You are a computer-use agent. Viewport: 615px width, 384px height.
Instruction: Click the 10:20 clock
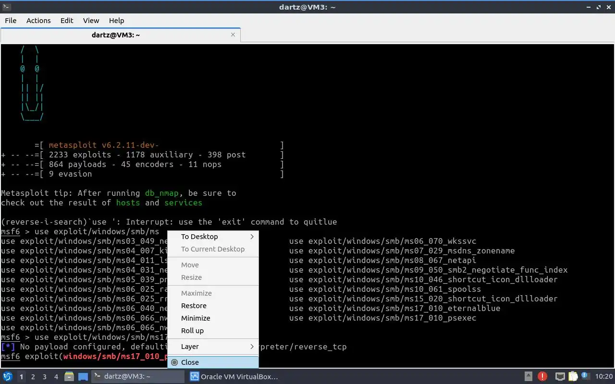604,377
